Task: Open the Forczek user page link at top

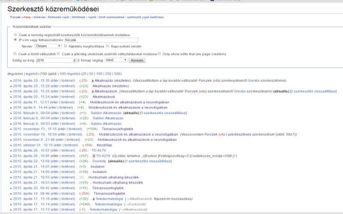Action: tap(15, 17)
